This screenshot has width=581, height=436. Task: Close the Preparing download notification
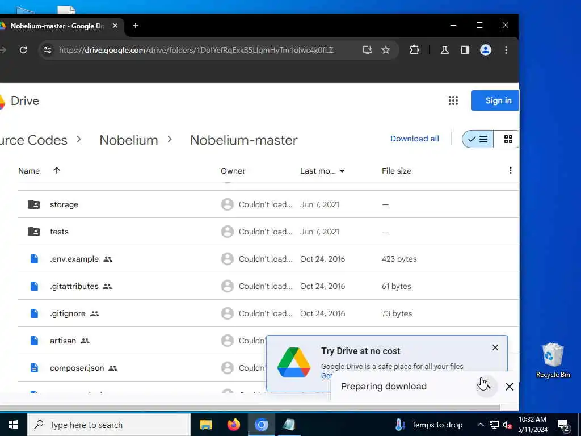[x=509, y=386]
